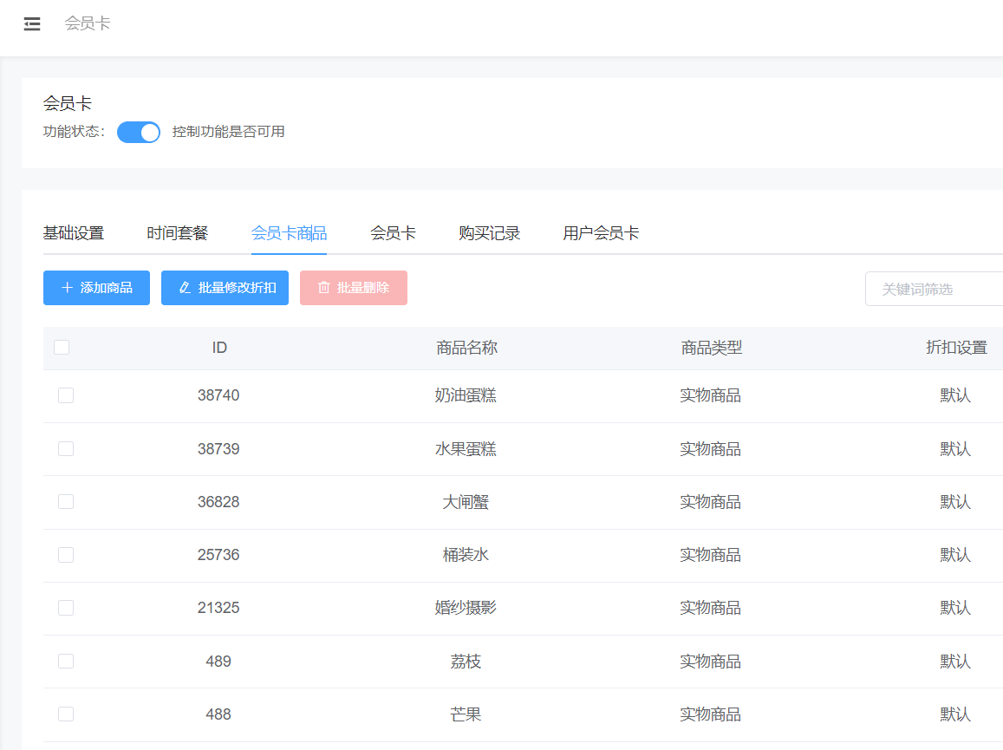Click 默认 discount for 芒果 row
This screenshot has width=1003, height=750.
pos(955,714)
